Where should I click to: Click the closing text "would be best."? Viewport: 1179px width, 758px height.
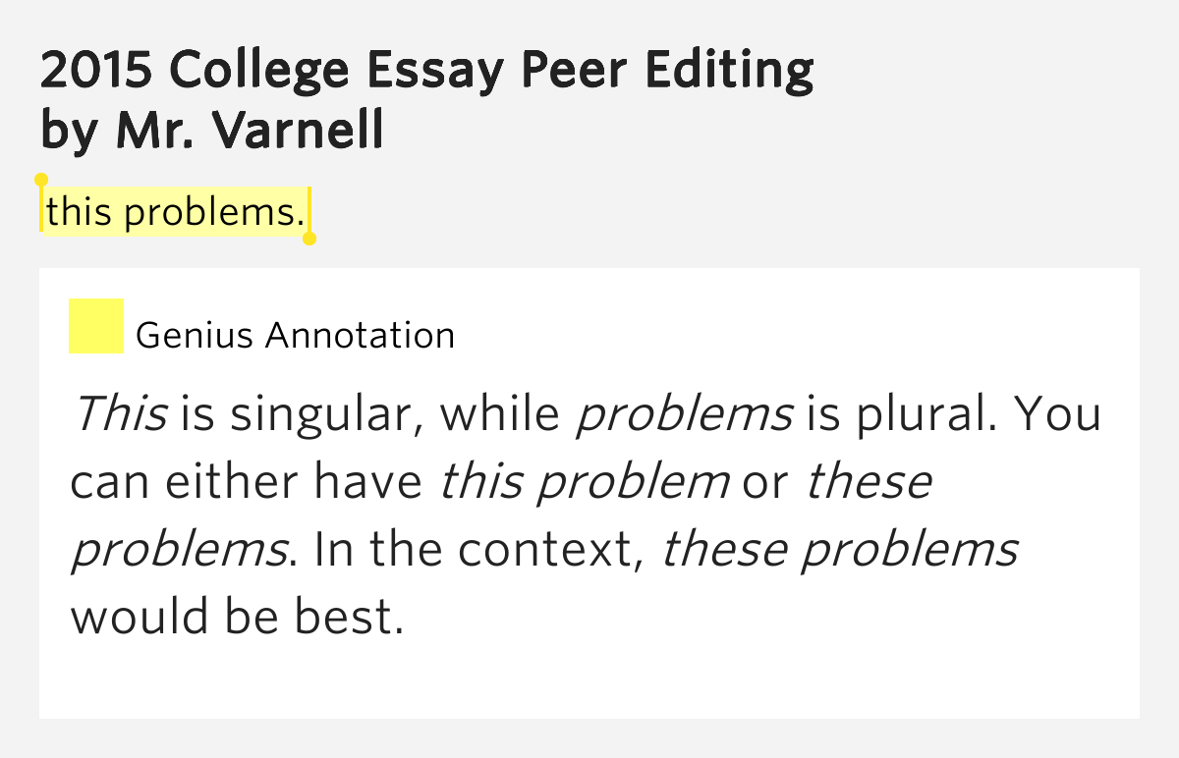(237, 617)
